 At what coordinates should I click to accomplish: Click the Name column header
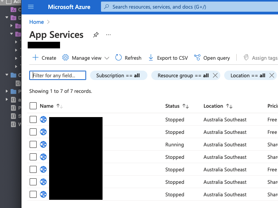click(x=46, y=106)
